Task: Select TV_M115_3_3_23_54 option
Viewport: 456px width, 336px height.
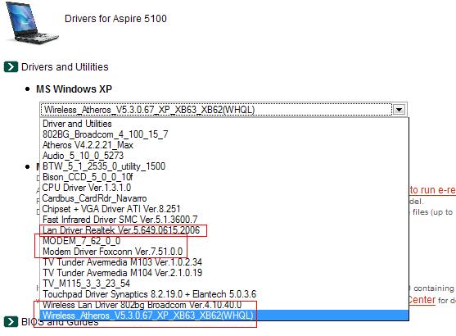Action: coord(224,284)
